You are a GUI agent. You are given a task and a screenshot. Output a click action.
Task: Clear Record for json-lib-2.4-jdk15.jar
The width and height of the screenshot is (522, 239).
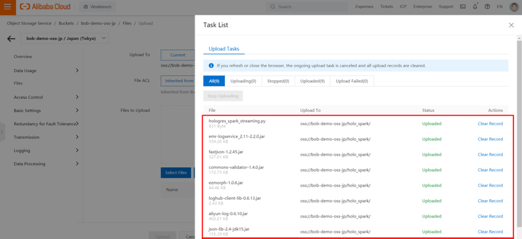click(490, 232)
